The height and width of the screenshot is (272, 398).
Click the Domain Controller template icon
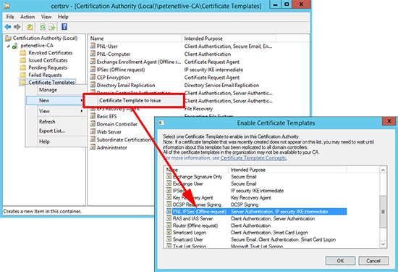(93, 124)
